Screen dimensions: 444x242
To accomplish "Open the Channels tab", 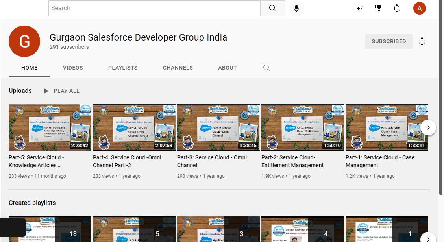I will pyautogui.click(x=178, y=68).
